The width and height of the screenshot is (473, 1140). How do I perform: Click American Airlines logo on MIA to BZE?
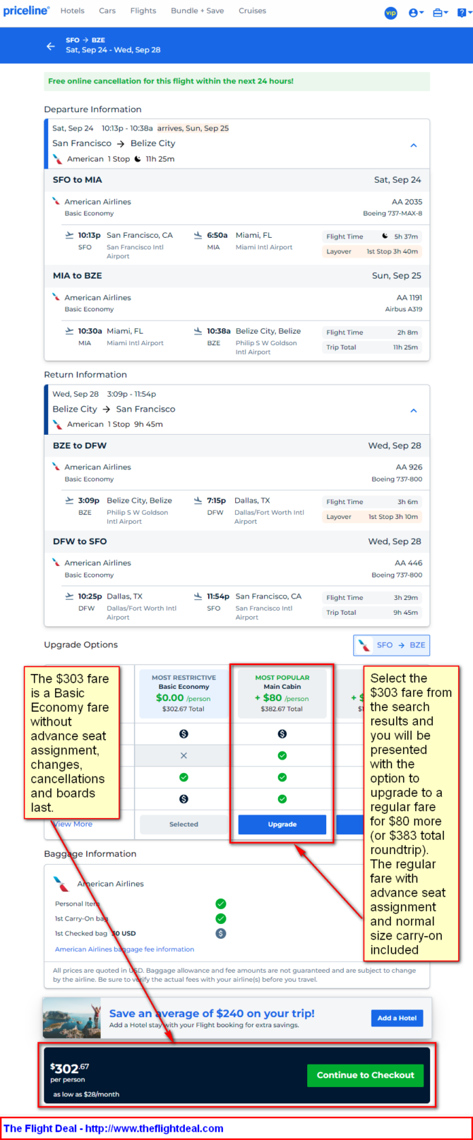(56, 297)
